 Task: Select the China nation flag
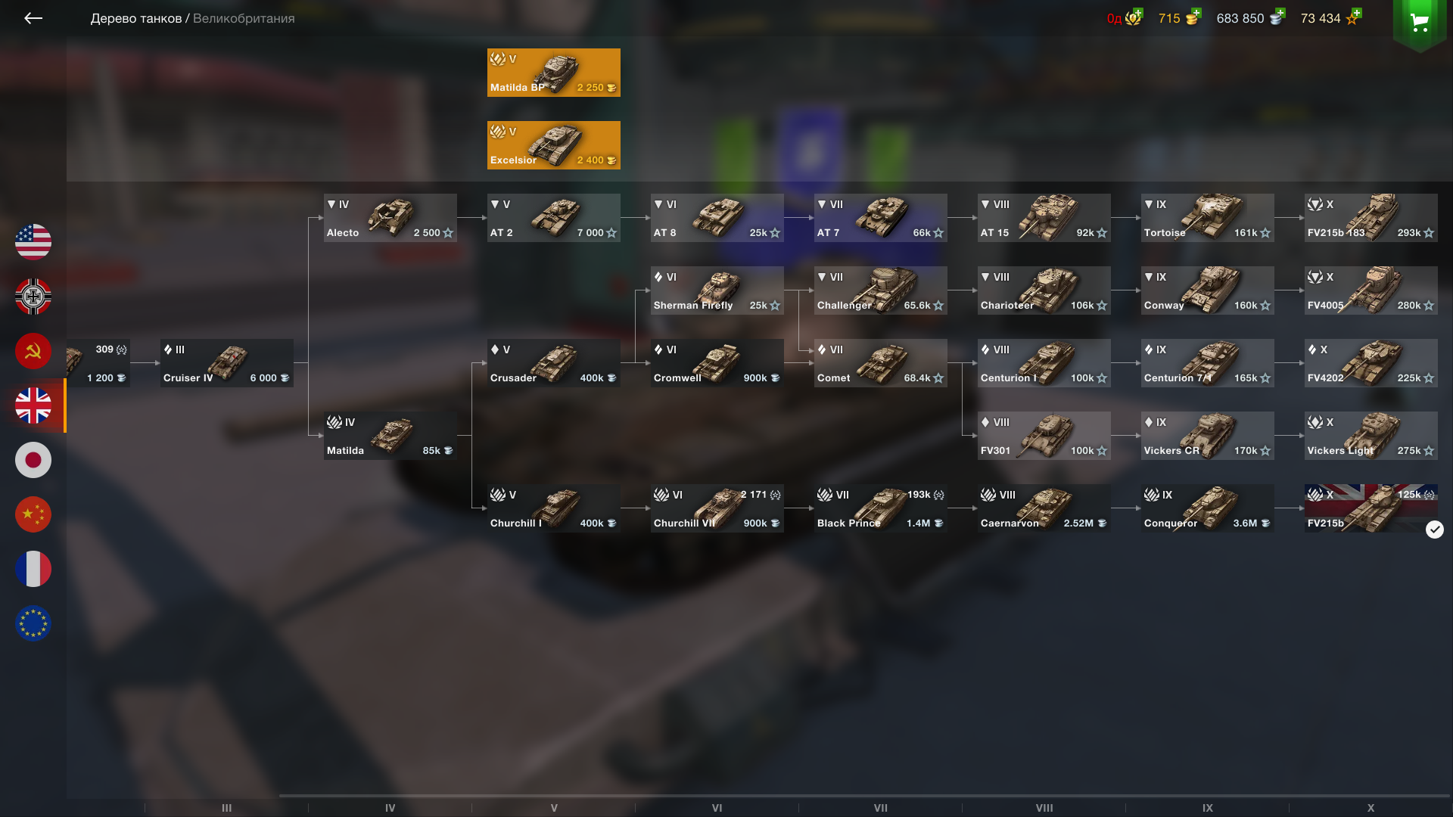click(x=33, y=514)
